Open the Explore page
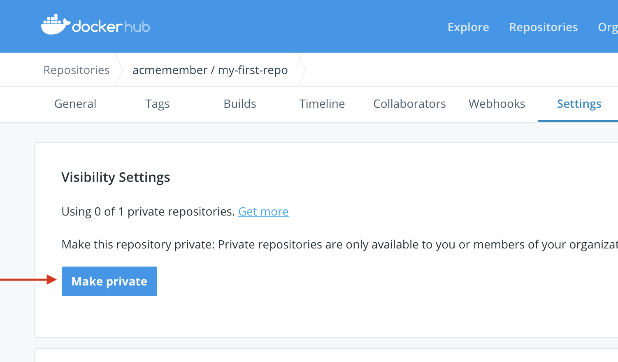This screenshot has height=362, width=618. coord(468,27)
